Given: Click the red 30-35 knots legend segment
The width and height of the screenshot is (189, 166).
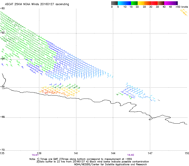Looking at the screenshot, I should (154, 3).
